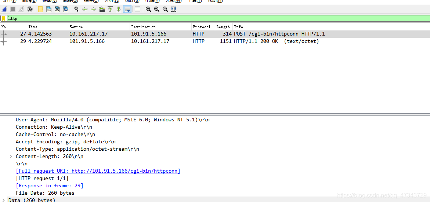Open a capture file with the folder icon
Screen dimensions: 430x202
[x=40, y=9]
